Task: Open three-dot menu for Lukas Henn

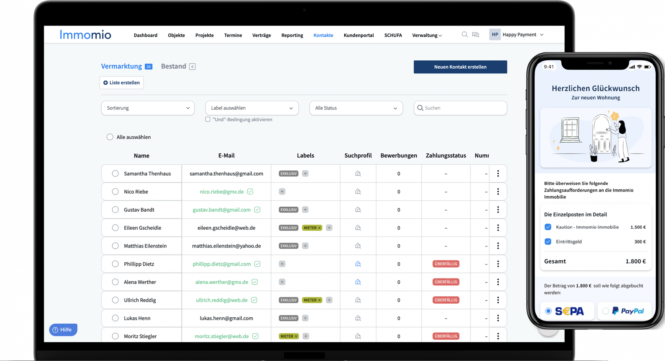Action: (498, 318)
